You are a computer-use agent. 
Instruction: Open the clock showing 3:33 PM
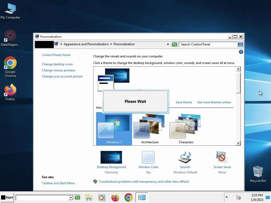coord(257,197)
